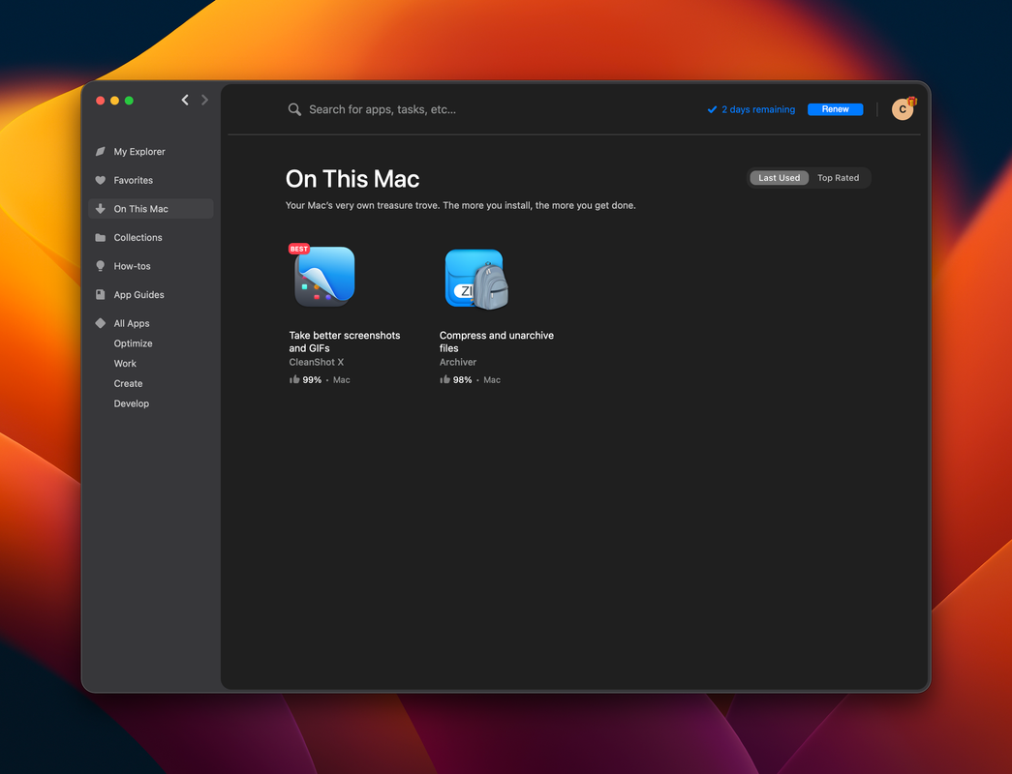Click the thumbs-up icon beside 99%
The image size is (1012, 774).
click(294, 379)
